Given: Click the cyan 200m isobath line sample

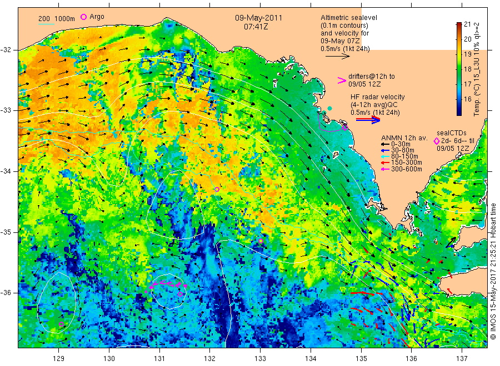Looking at the screenshot, I should (46, 24).
